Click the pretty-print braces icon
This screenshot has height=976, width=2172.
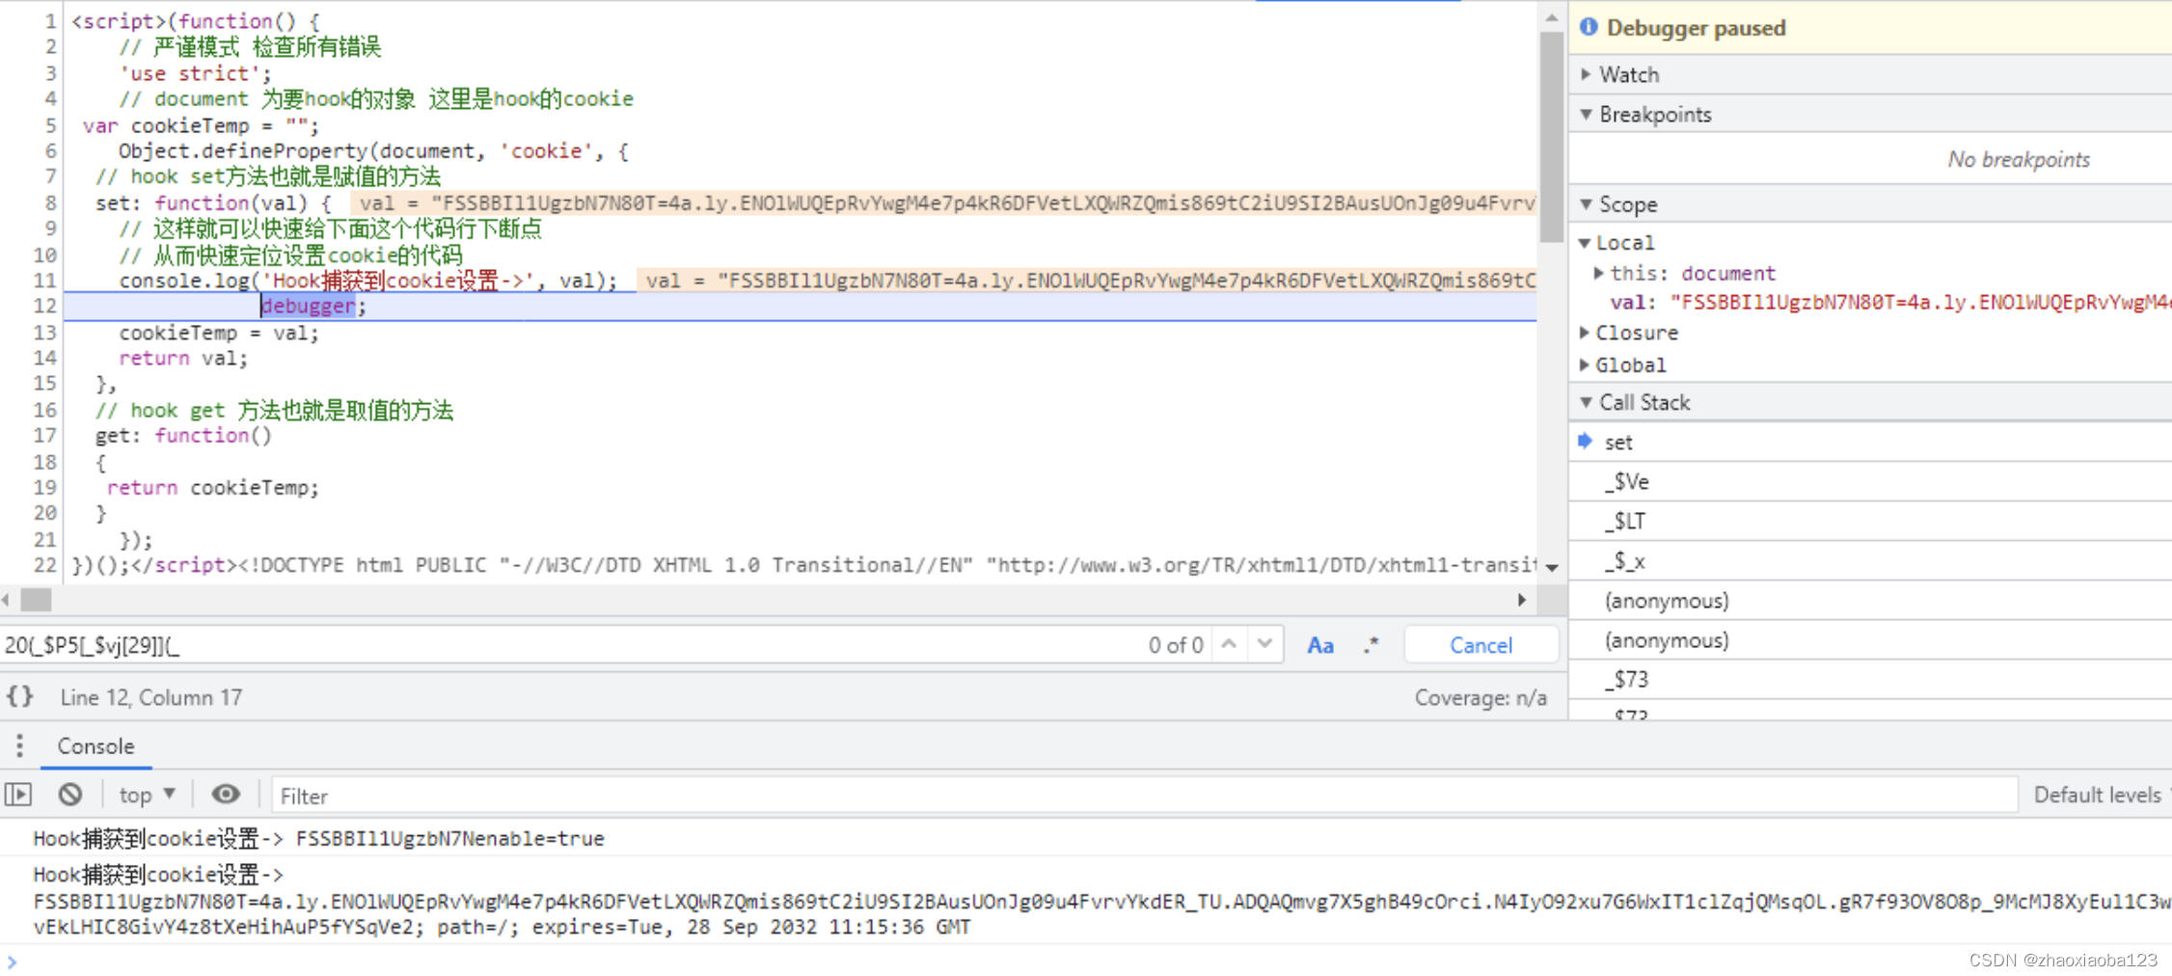pos(20,696)
